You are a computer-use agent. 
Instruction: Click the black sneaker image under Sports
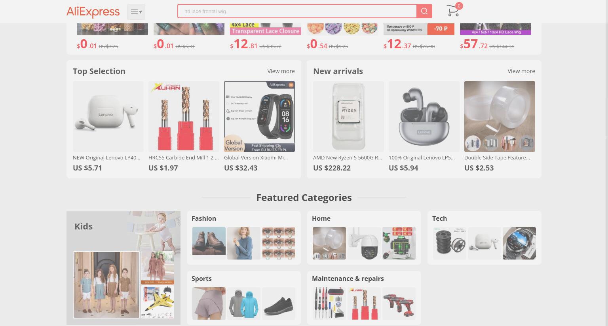[279, 303]
